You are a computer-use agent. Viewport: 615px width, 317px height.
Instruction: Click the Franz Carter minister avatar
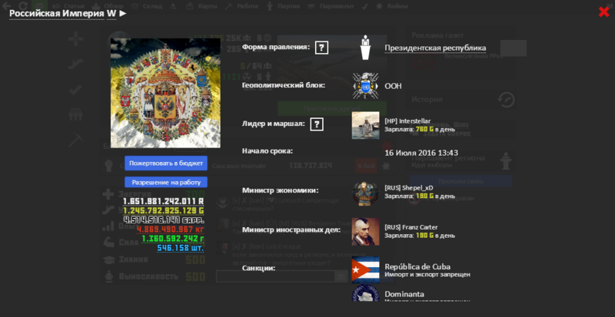(x=365, y=230)
